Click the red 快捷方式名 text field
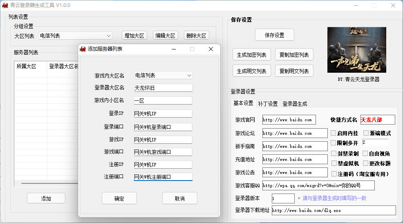Viewport: 403px width, 223px height. tap(377, 120)
